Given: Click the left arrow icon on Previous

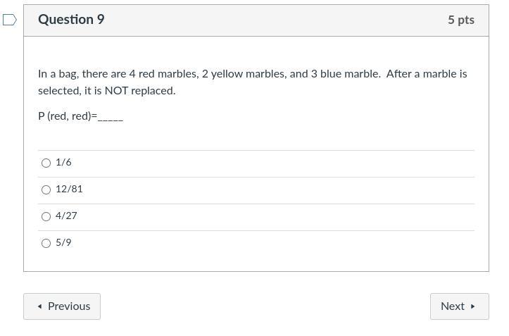Looking at the screenshot, I should tap(39, 306).
